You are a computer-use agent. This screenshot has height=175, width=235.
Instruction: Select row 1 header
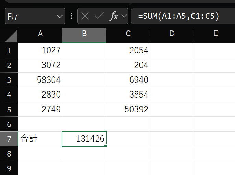tap(9, 51)
